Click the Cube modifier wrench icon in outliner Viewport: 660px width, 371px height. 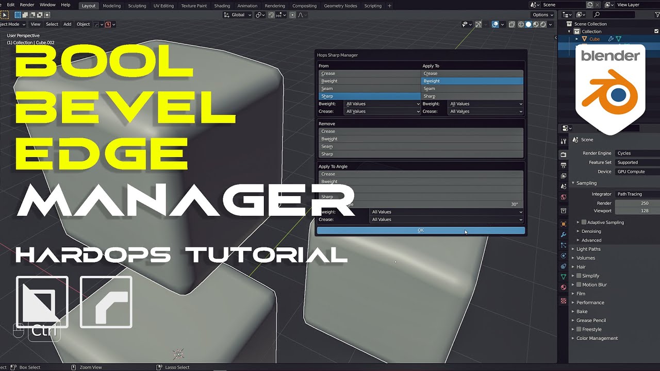[611, 39]
